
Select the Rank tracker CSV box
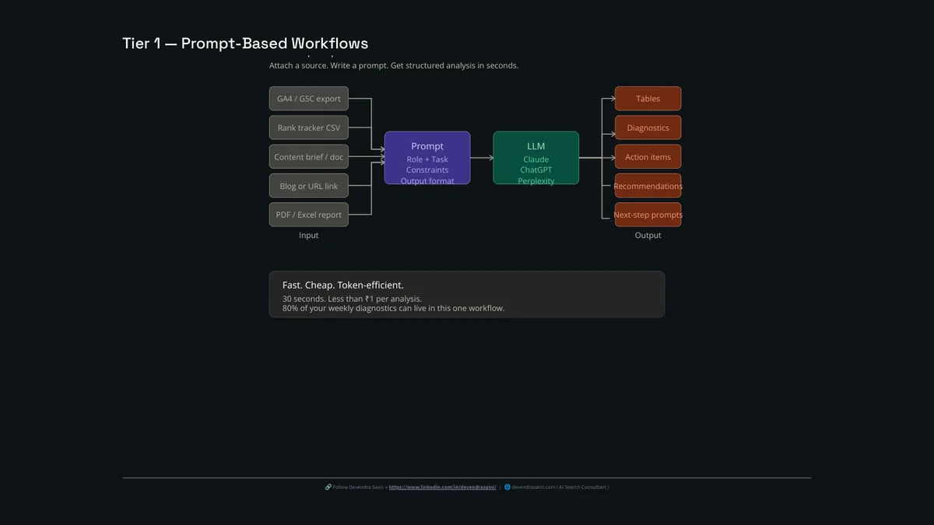(x=308, y=128)
